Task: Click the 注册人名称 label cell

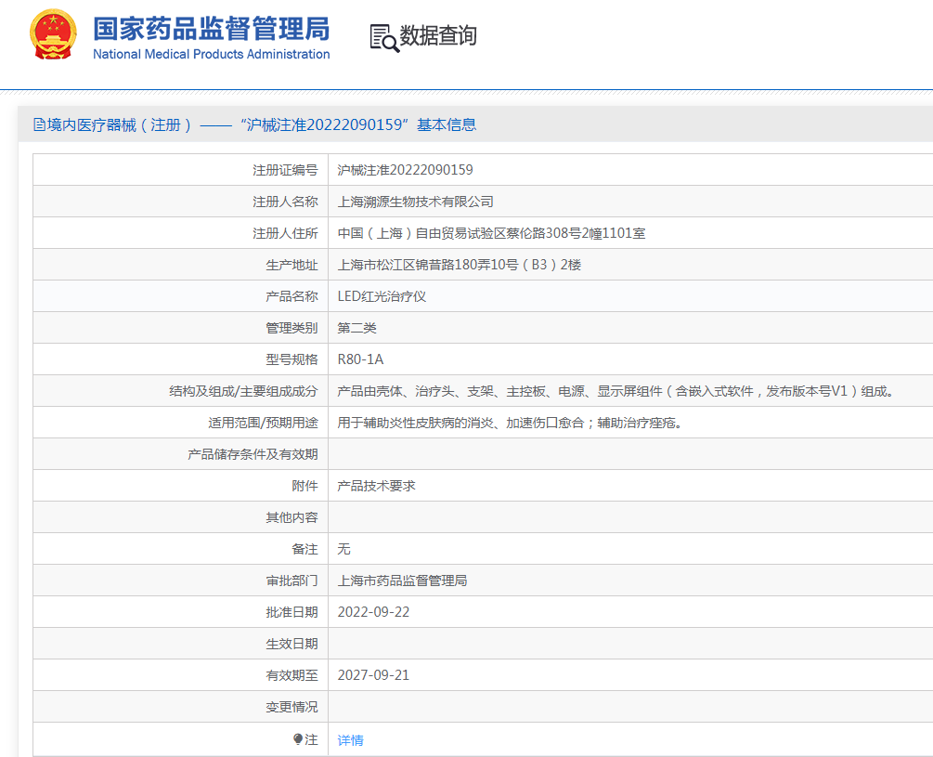Action: pyautogui.click(x=181, y=202)
